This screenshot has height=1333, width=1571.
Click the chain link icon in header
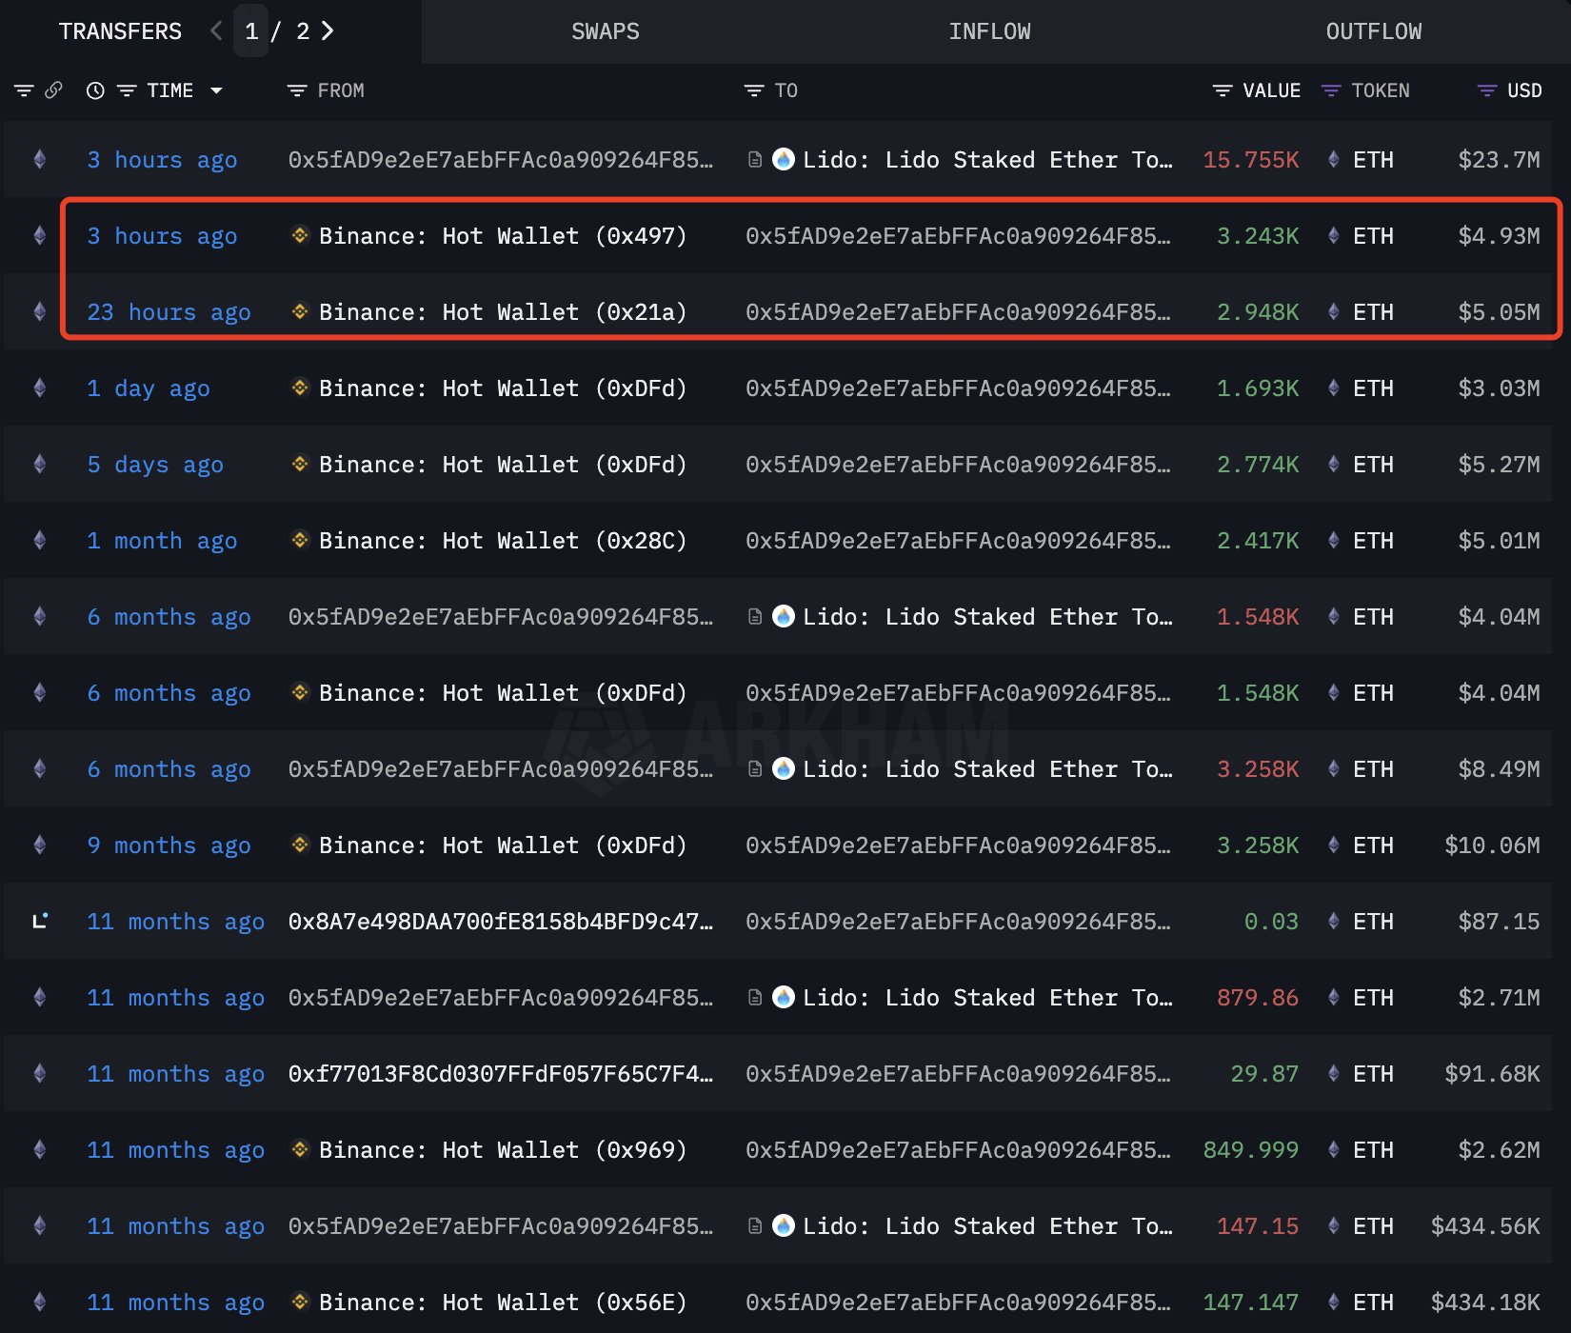click(x=54, y=90)
